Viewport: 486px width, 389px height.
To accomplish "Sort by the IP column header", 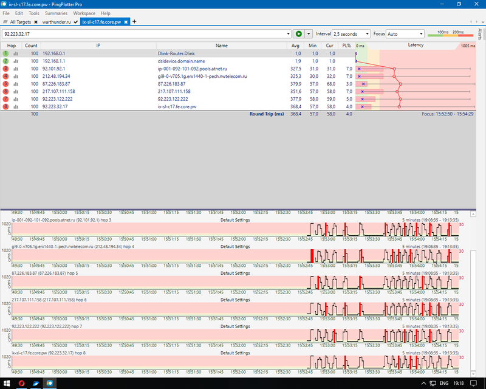I will coord(98,46).
